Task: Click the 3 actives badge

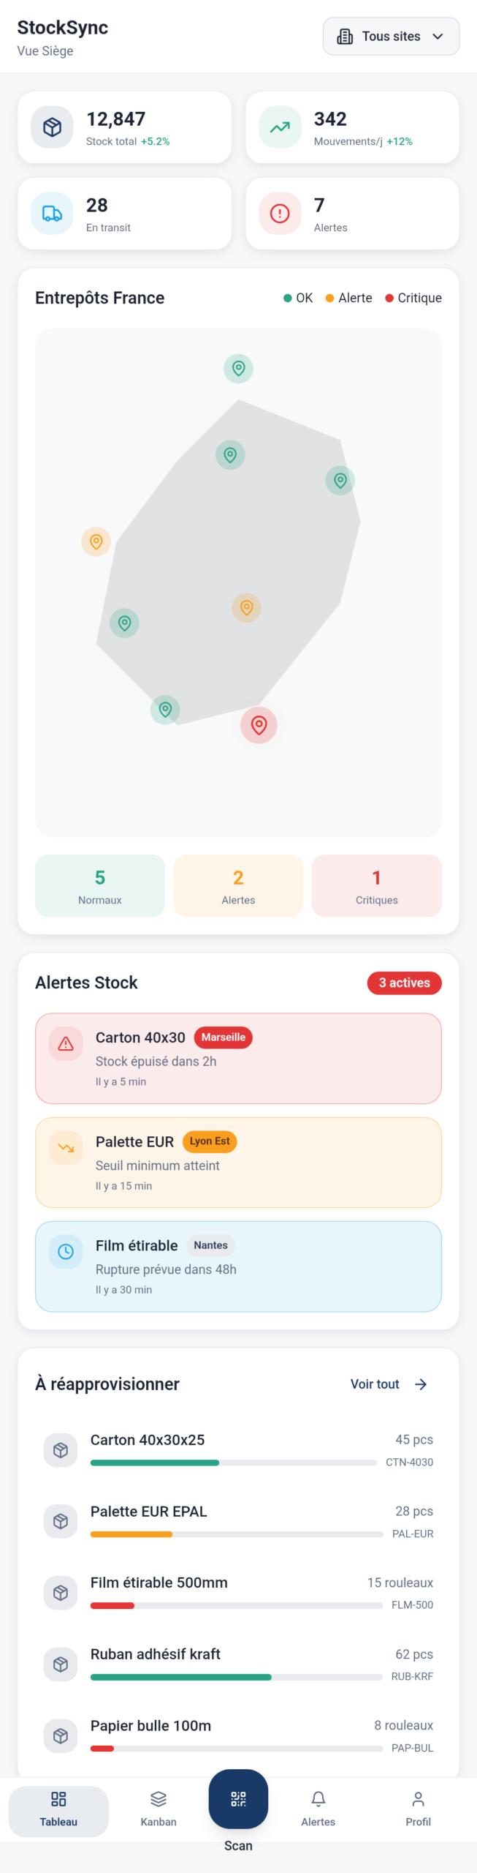Action: click(x=404, y=983)
